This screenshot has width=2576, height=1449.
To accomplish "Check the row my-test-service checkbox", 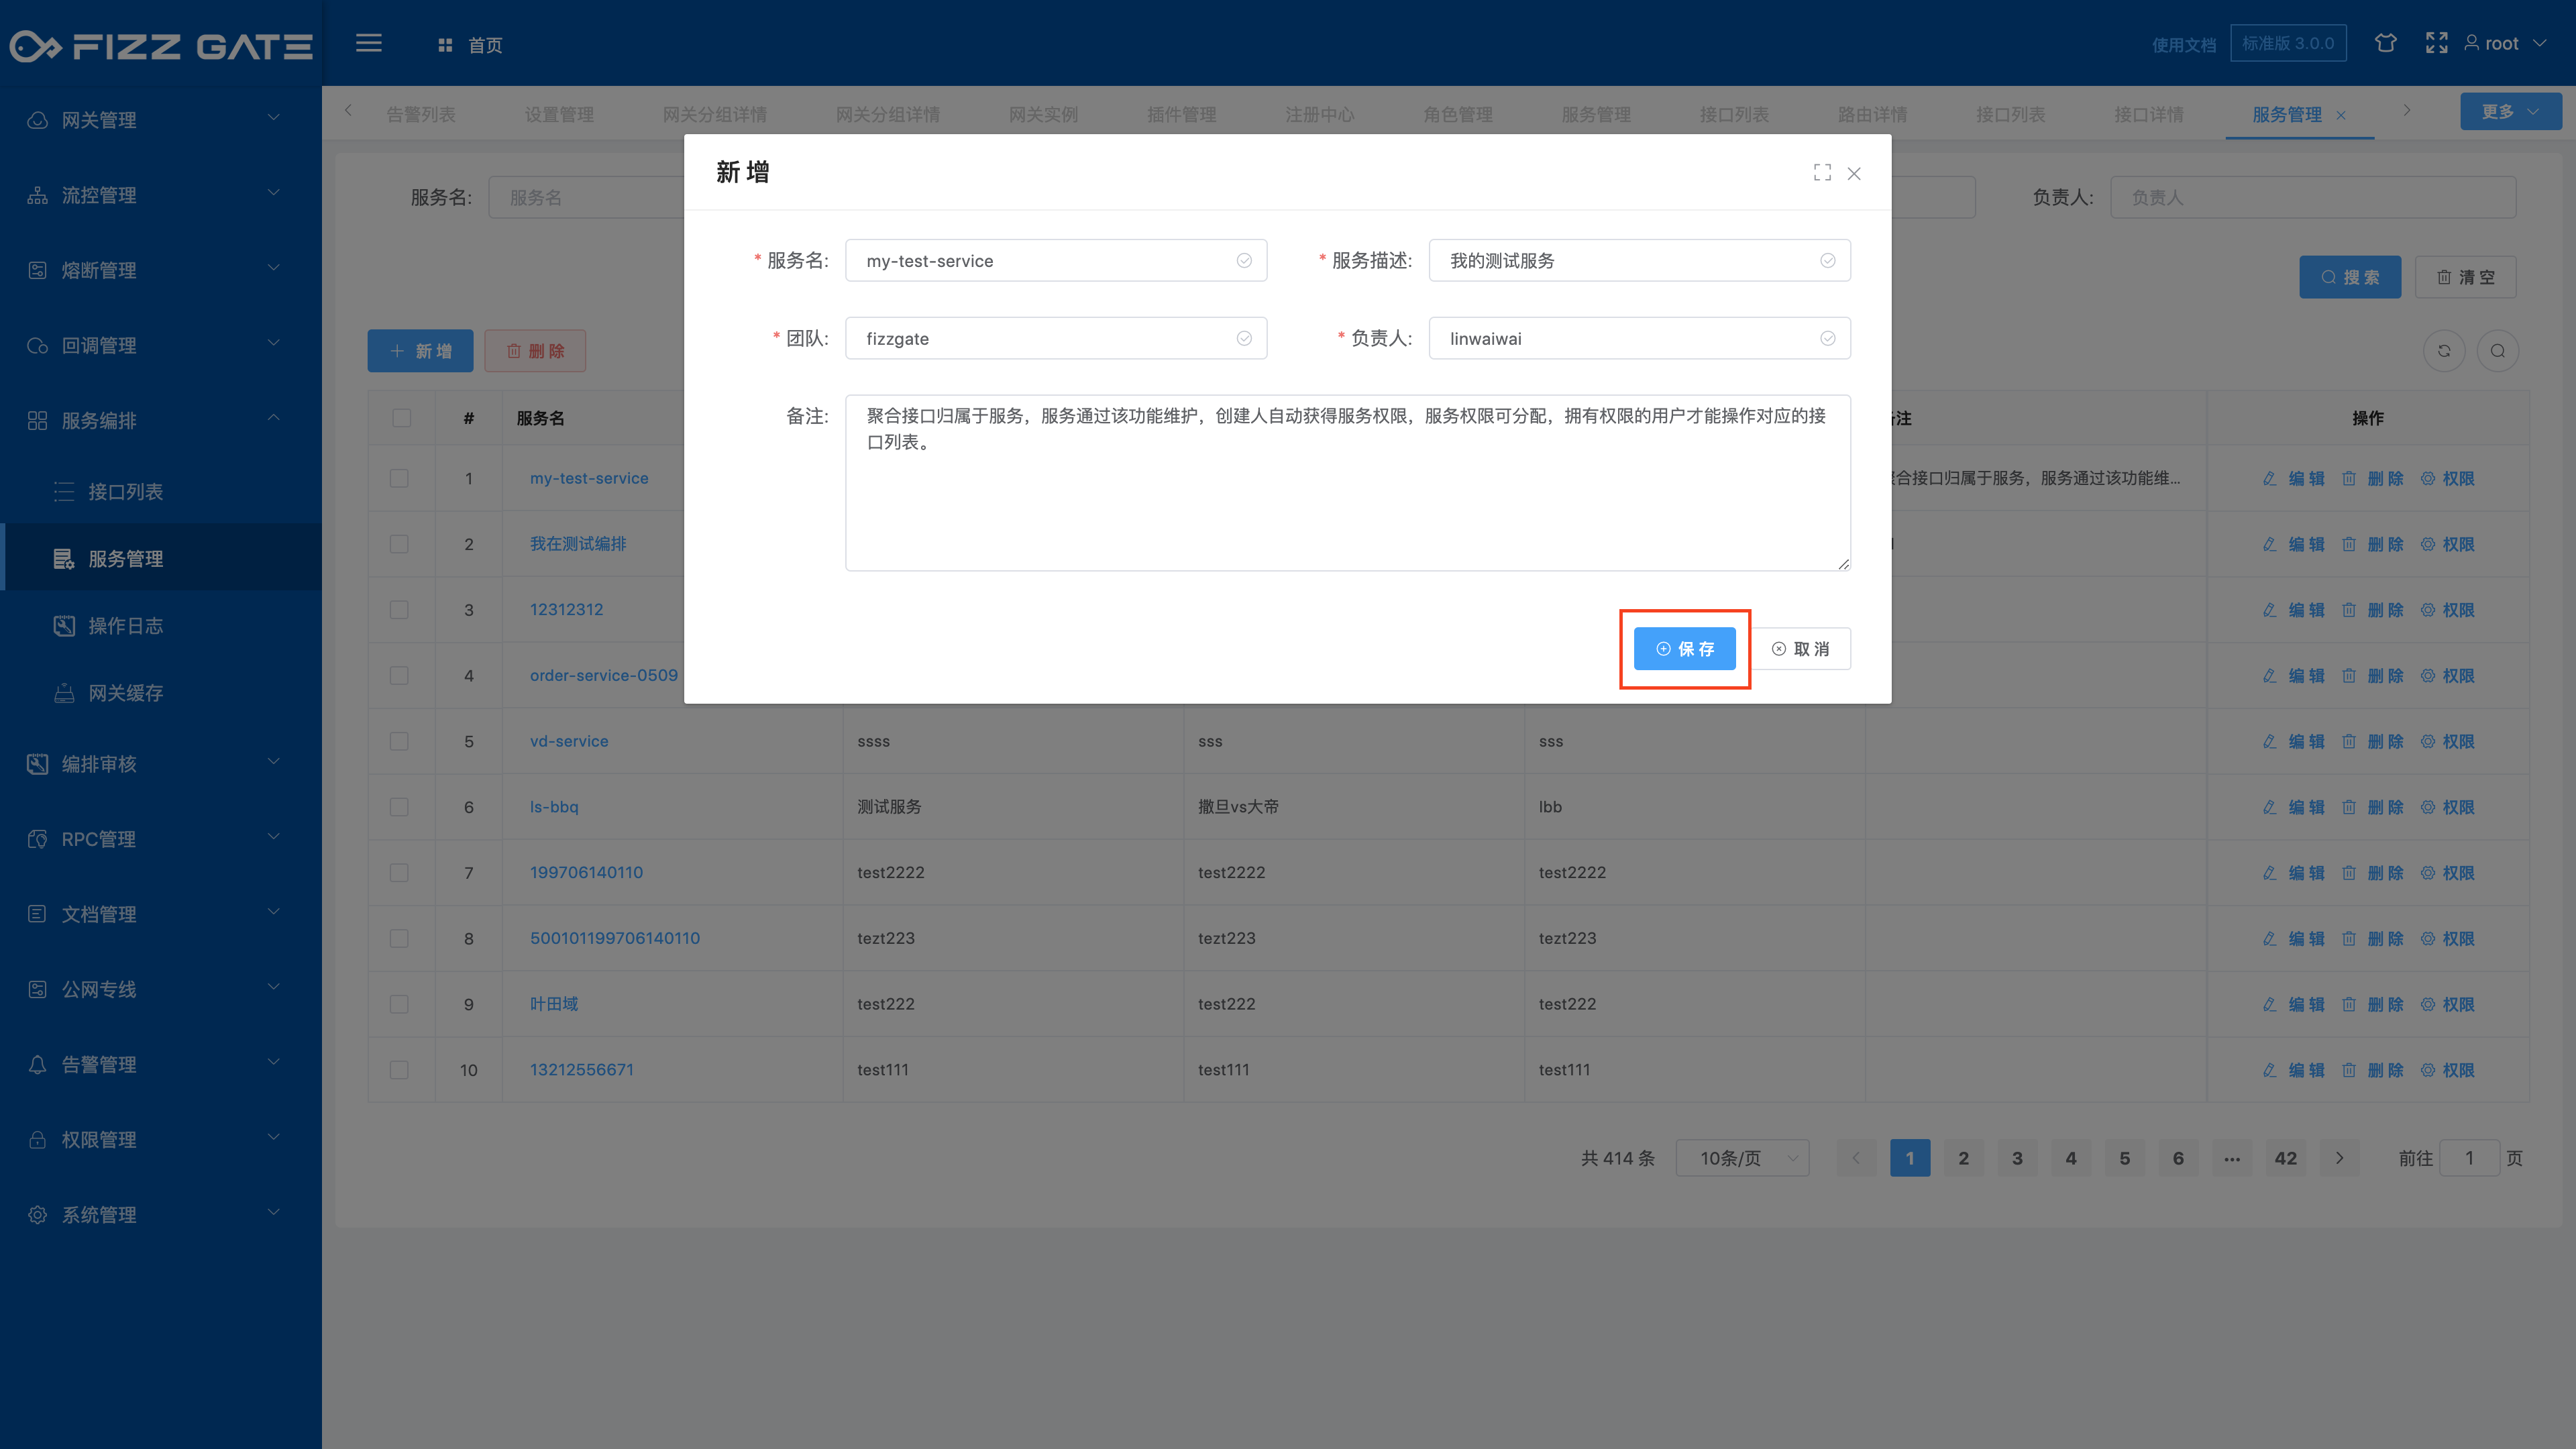I will pyautogui.click(x=399, y=478).
